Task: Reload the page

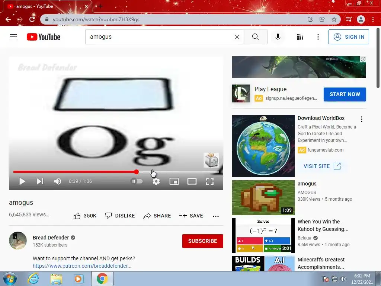Action: point(32,19)
